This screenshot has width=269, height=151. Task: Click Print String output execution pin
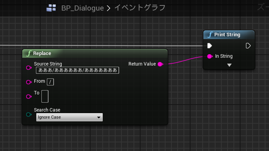point(248,46)
